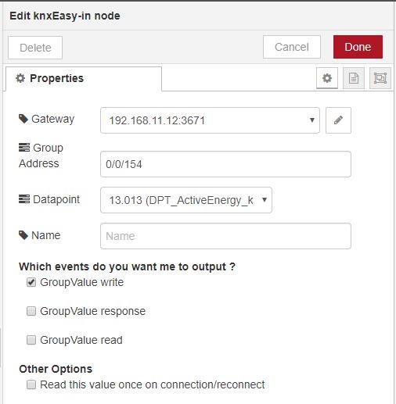Click the Done button
Image resolution: width=396 pixels, height=404 pixels.
pyautogui.click(x=358, y=47)
